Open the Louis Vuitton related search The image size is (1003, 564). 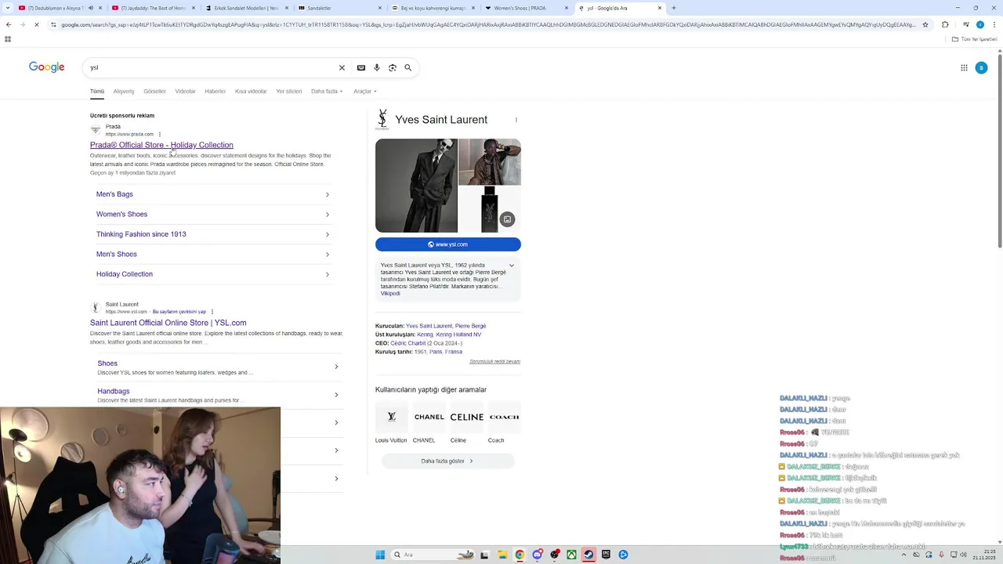(391, 423)
